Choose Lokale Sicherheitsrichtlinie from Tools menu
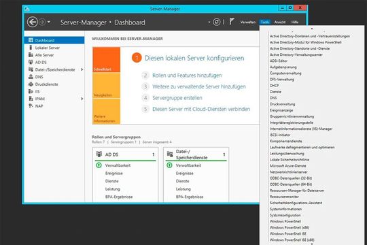367x245 pixels. [x=290, y=160]
